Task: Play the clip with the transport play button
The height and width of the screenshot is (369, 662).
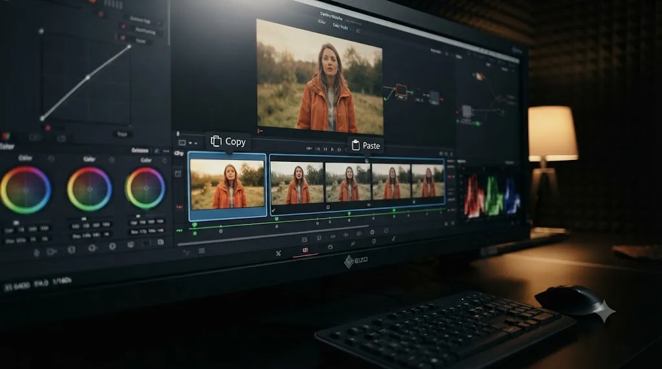Action: pyautogui.click(x=332, y=149)
